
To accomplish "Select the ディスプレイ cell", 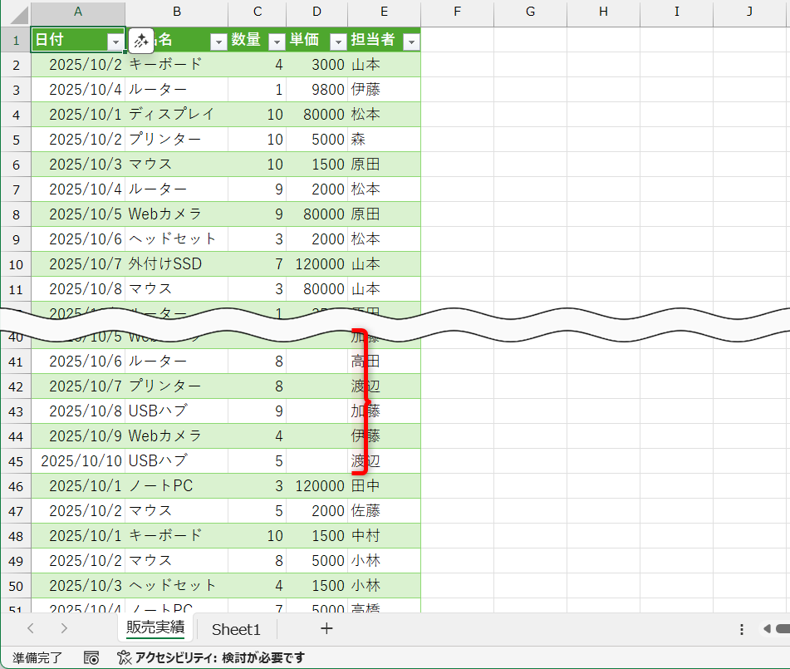I will click(x=177, y=115).
